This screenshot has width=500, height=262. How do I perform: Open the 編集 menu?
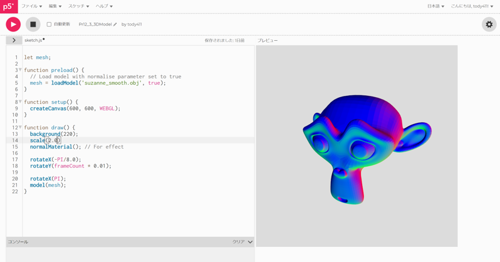[x=55, y=6]
